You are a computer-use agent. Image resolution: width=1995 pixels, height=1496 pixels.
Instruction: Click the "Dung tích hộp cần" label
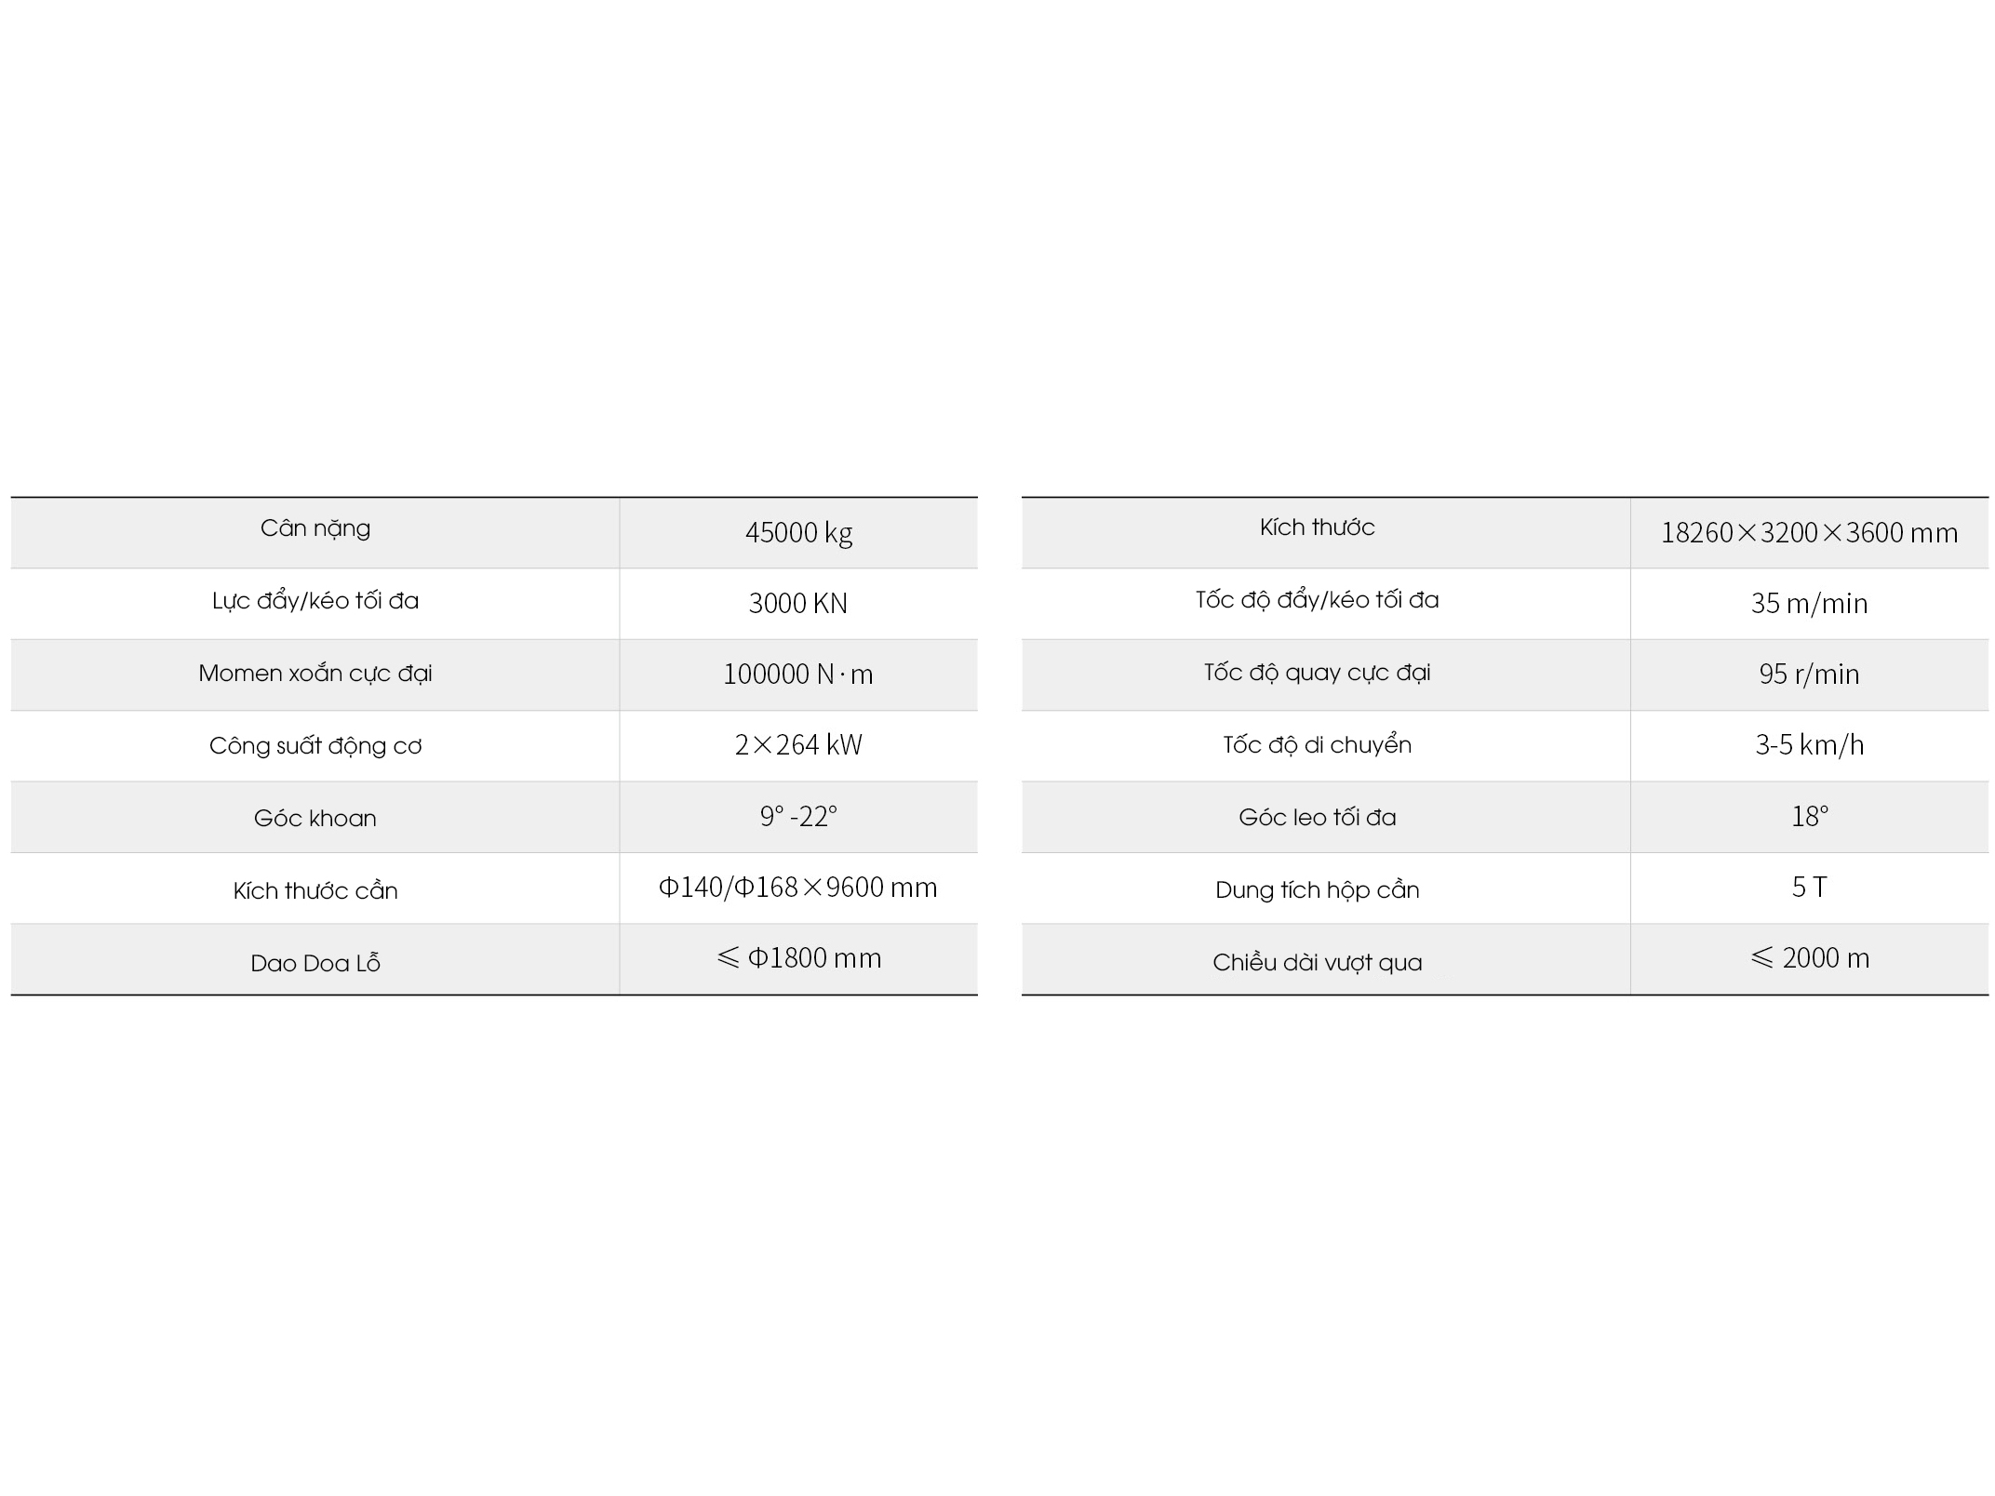click(1317, 890)
